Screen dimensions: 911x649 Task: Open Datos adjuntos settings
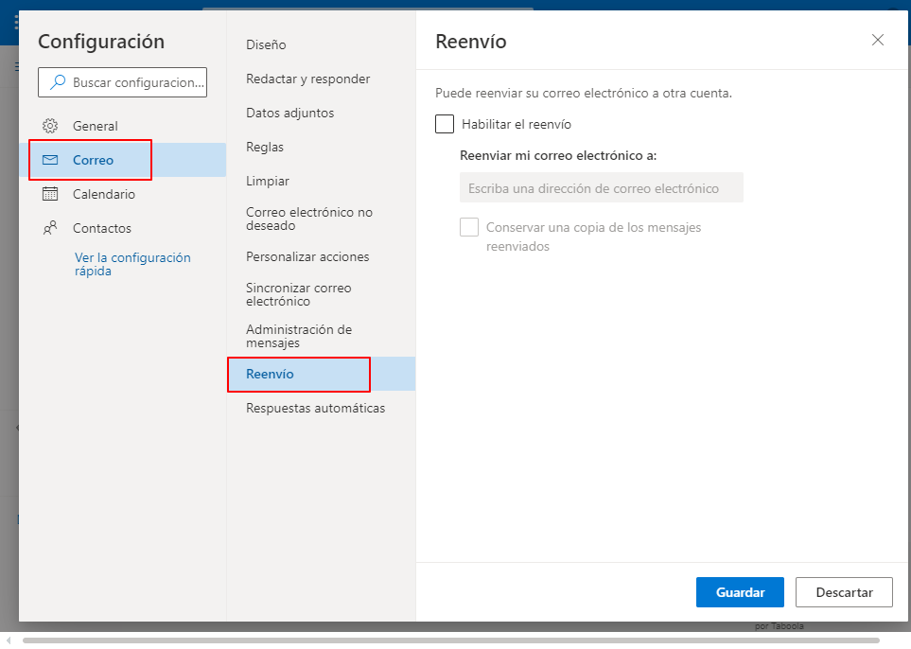(x=289, y=113)
